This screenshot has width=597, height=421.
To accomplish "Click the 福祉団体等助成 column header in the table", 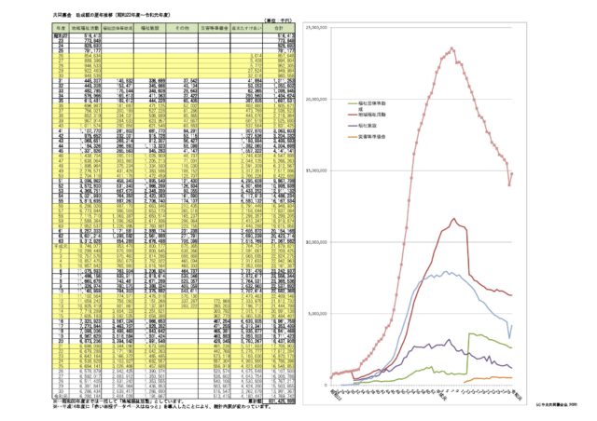I will 118,28.
